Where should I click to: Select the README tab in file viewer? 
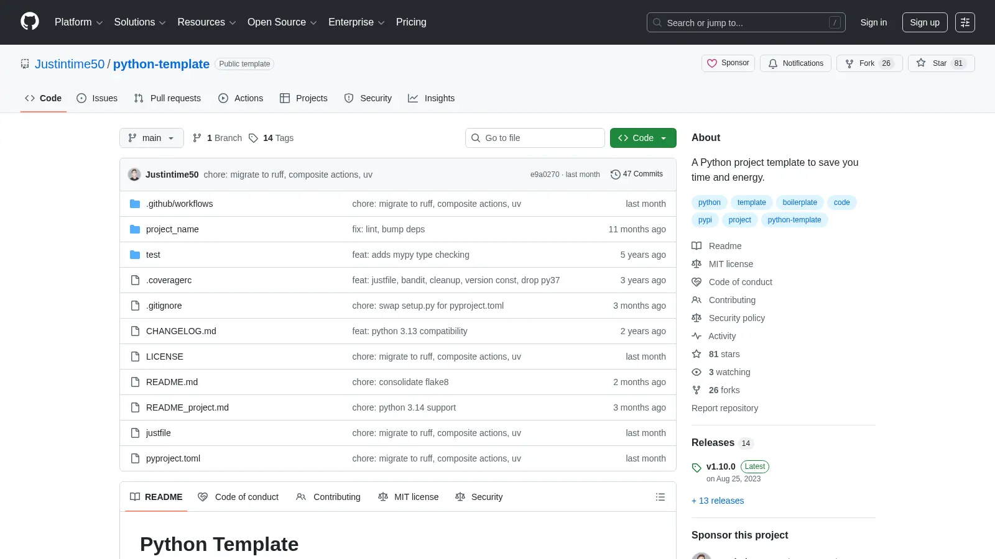point(156,497)
